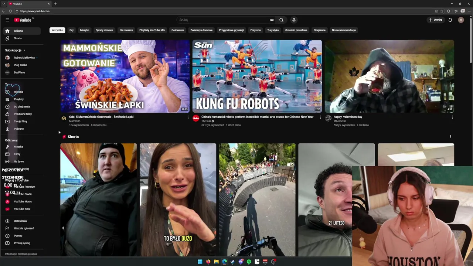Viewport: 473px width, 266px height.
Task: Open Shorts in the sidebar
Action: [x=22, y=38]
